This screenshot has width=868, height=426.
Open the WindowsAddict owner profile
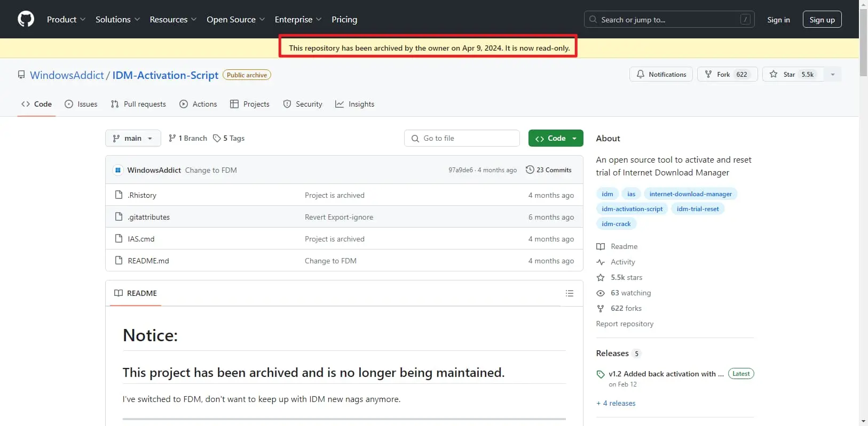click(67, 75)
